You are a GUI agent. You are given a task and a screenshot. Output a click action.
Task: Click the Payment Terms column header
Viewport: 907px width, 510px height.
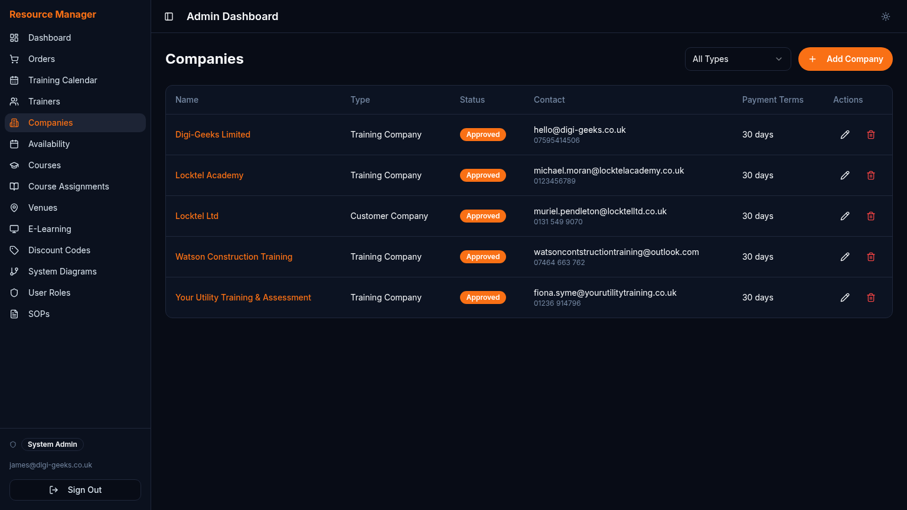pyautogui.click(x=773, y=100)
